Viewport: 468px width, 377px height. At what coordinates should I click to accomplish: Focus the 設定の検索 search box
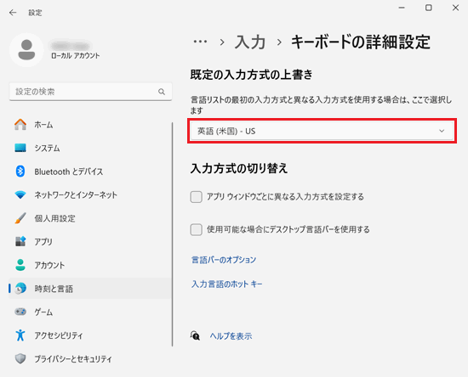pos(90,92)
